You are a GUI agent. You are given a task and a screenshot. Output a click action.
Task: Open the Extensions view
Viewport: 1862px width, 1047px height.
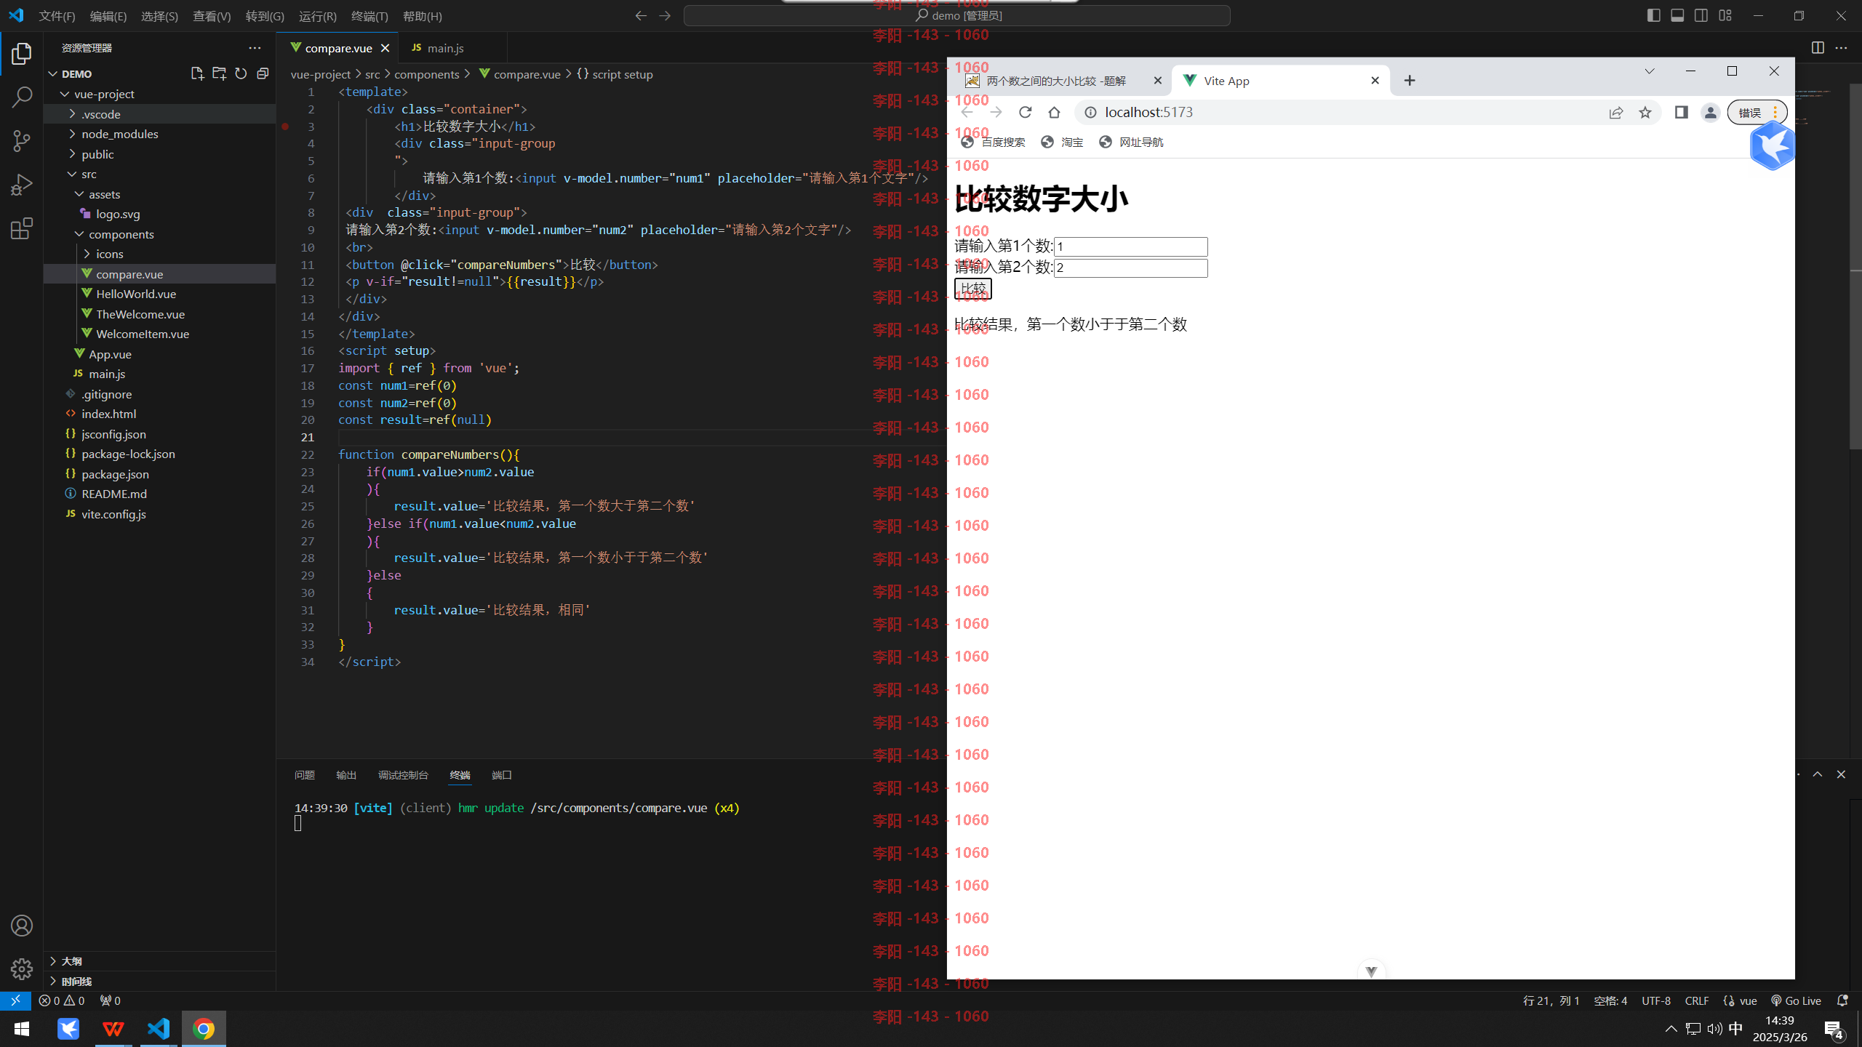tap(22, 229)
